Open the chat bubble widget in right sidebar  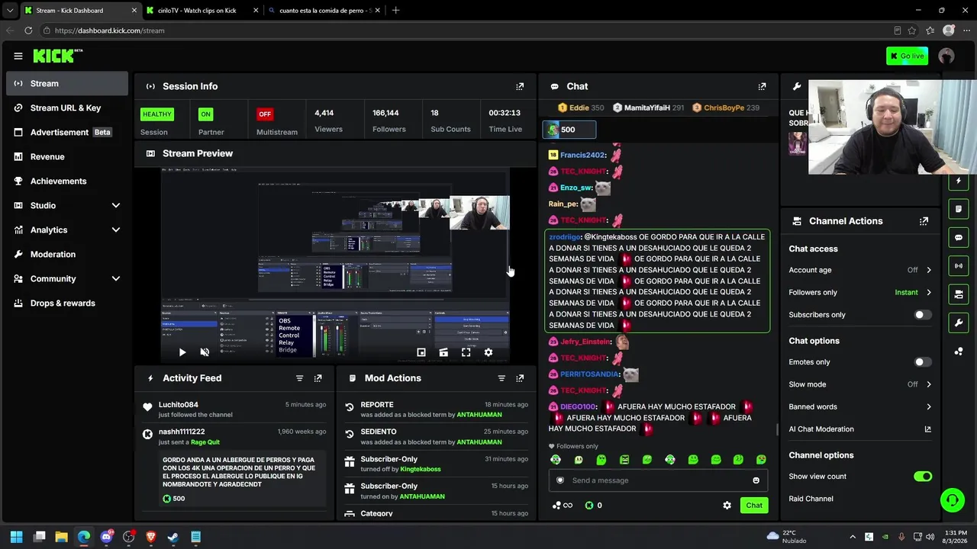pyautogui.click(x=959, y=237)
